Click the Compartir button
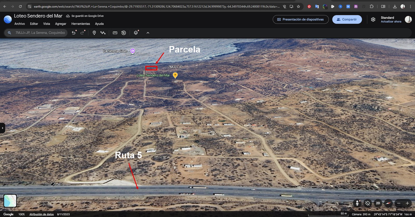Image resolution: width=415 pixels, height=217 pixels. pos(347,19)
